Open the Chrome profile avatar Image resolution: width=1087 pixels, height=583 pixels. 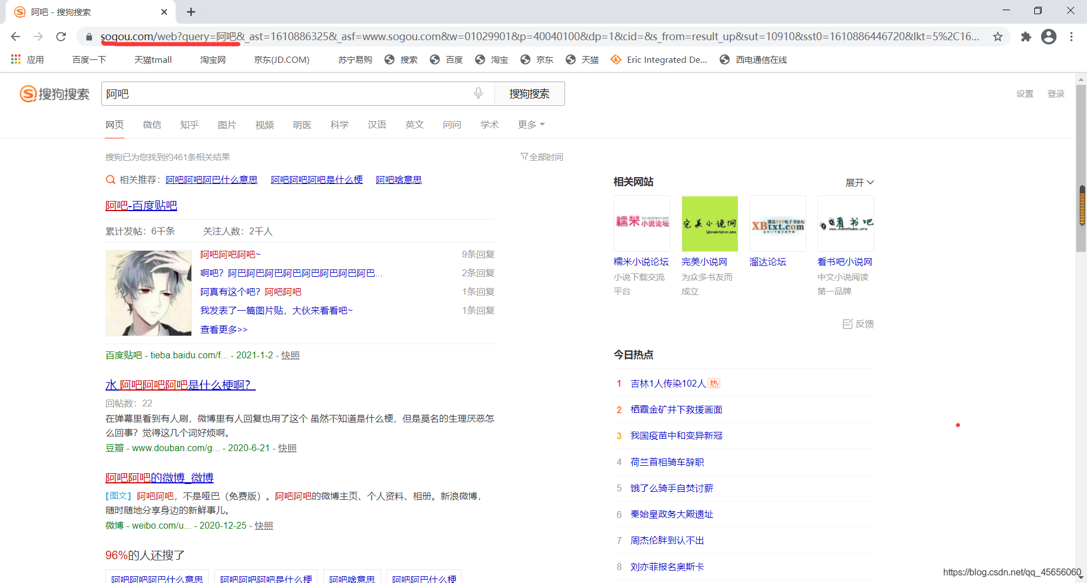pyautogui.click(x=1049, y=37)
